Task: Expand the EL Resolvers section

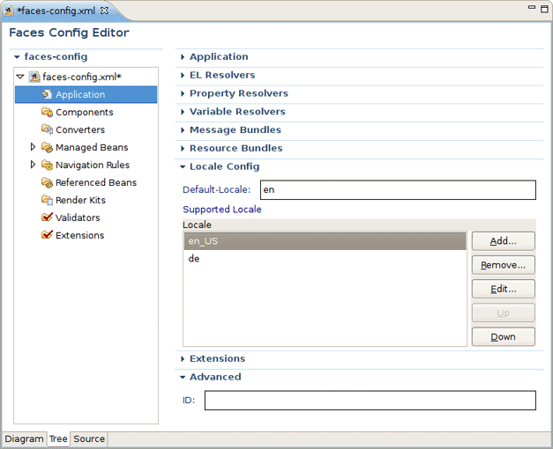Action: tap(183, 75)
